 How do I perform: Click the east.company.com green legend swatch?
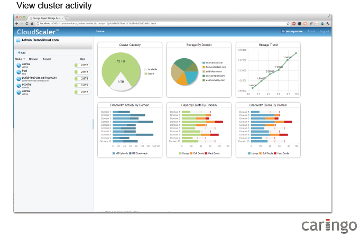click(x=204, y=76)
